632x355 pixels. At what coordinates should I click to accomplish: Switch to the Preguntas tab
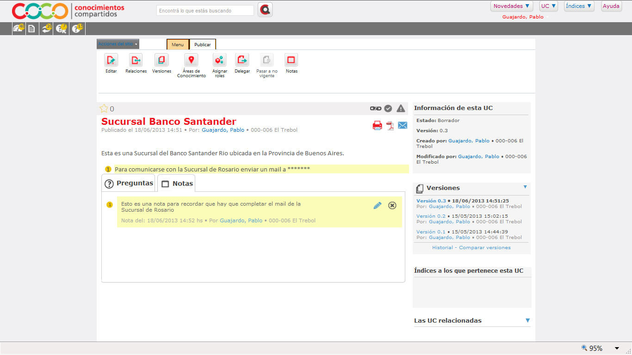tap(129, 184)
